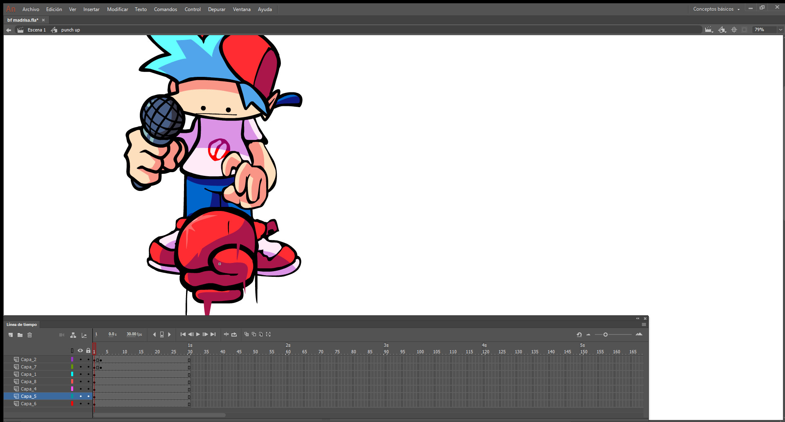Select the Capa_6 layer
Screen dimensions: 785x422
(29, 404)
